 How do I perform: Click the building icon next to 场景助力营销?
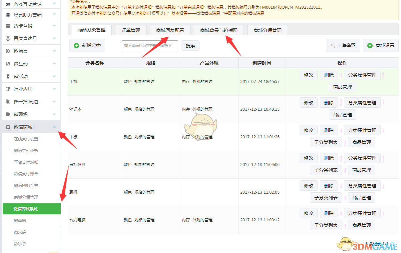click(7, 15)
